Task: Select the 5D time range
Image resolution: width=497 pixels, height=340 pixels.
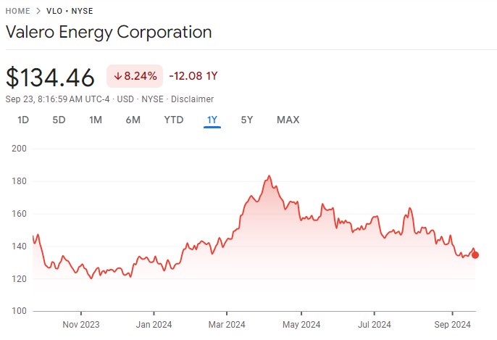Action: (59, 120)
